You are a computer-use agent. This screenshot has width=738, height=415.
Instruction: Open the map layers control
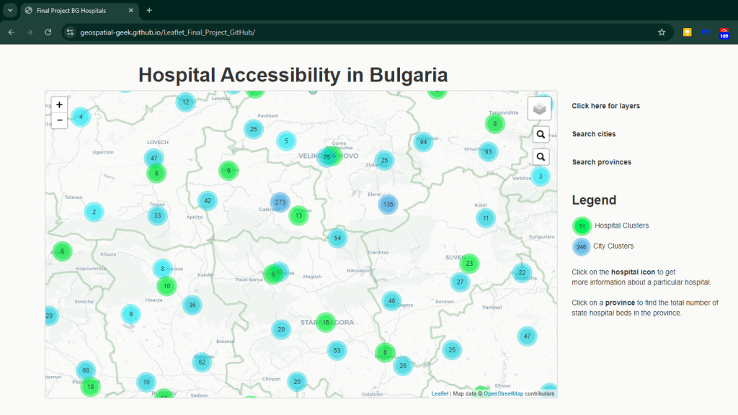[x=539, y=108]
